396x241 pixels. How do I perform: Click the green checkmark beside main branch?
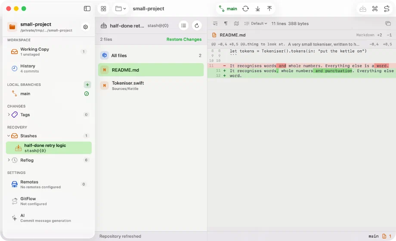[87, 94]
